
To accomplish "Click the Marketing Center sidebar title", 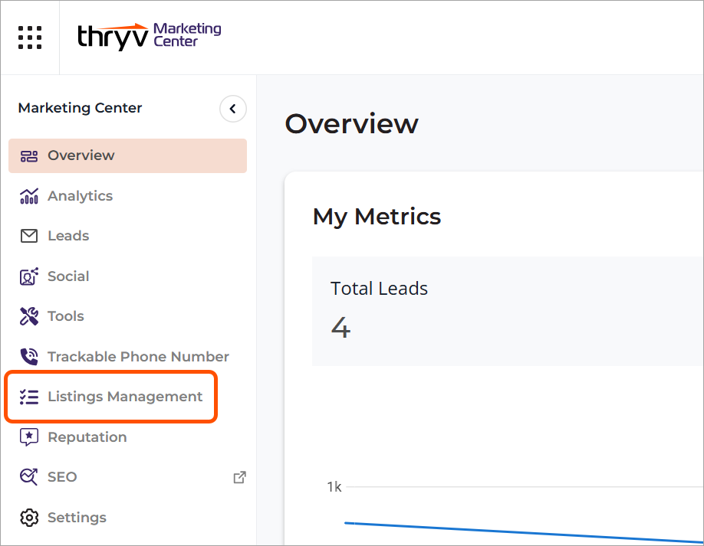I will point(80,108).
